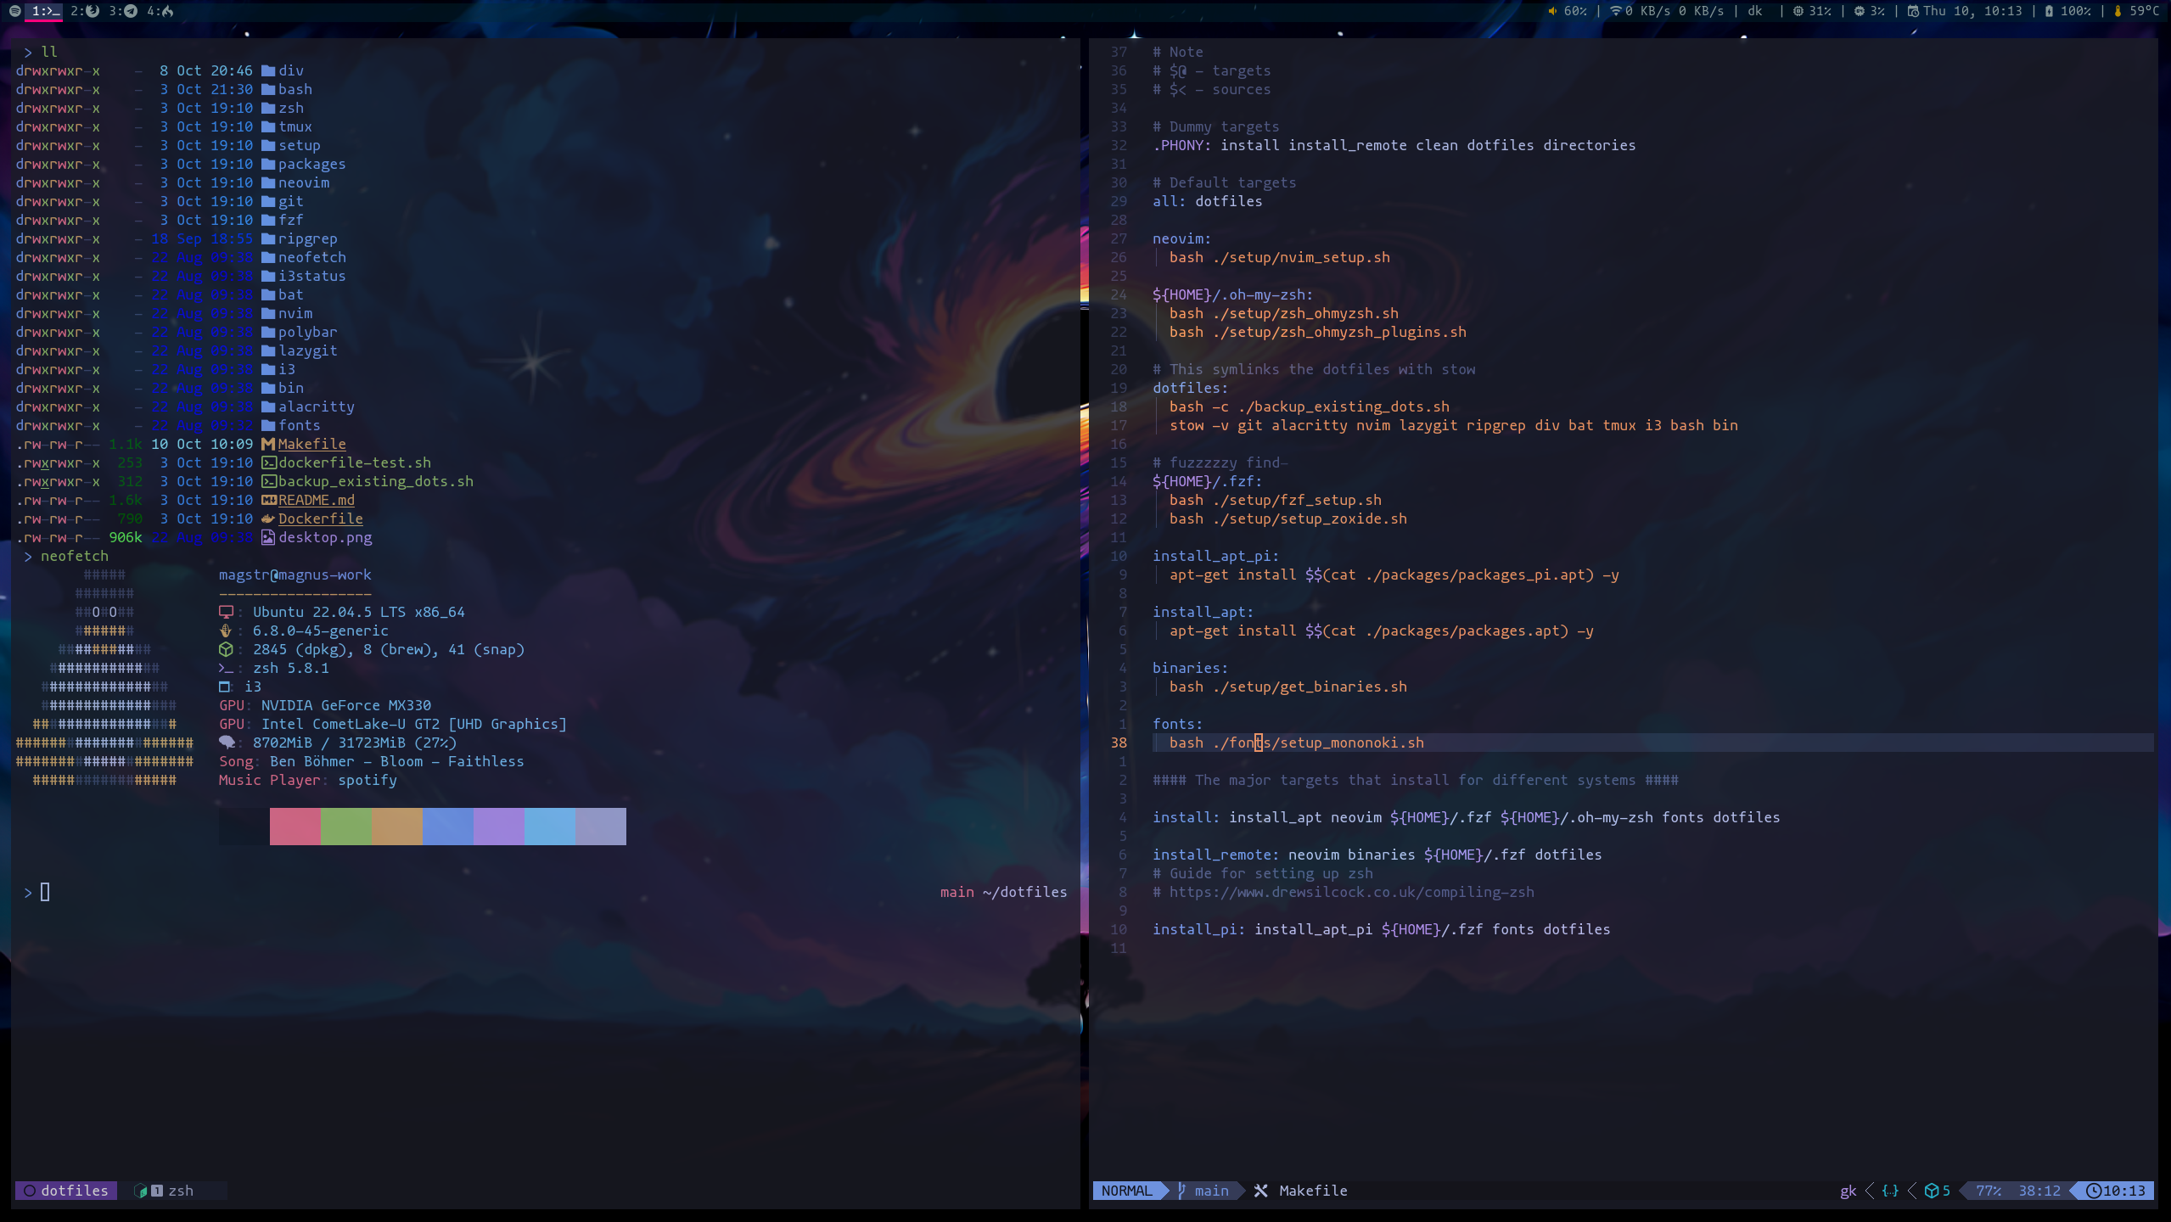
Task: Click the main git branch in the Neovim statusline
Action: (1210, 1191)
